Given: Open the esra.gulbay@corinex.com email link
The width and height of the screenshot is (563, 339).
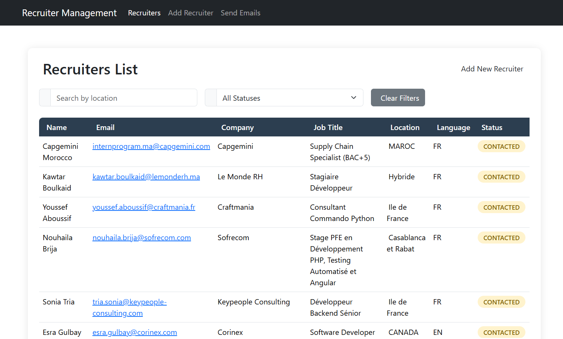Looking at the screenshot, I should [135, 332].
